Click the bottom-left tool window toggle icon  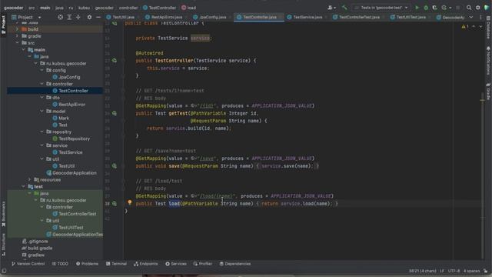tap(4, 270)
